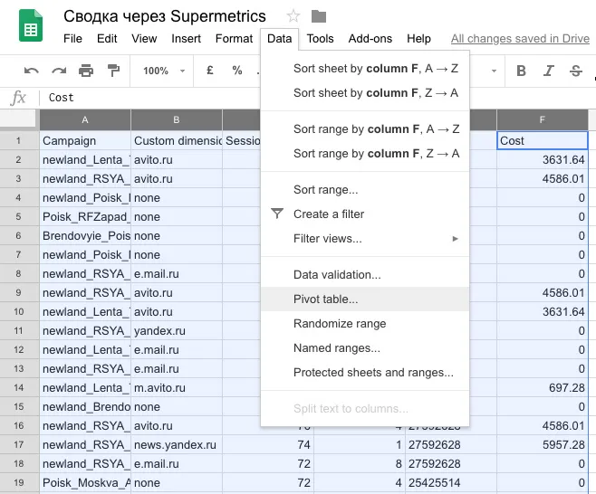
Task: Click the Campaign header cell
Action: click(85, 141)
